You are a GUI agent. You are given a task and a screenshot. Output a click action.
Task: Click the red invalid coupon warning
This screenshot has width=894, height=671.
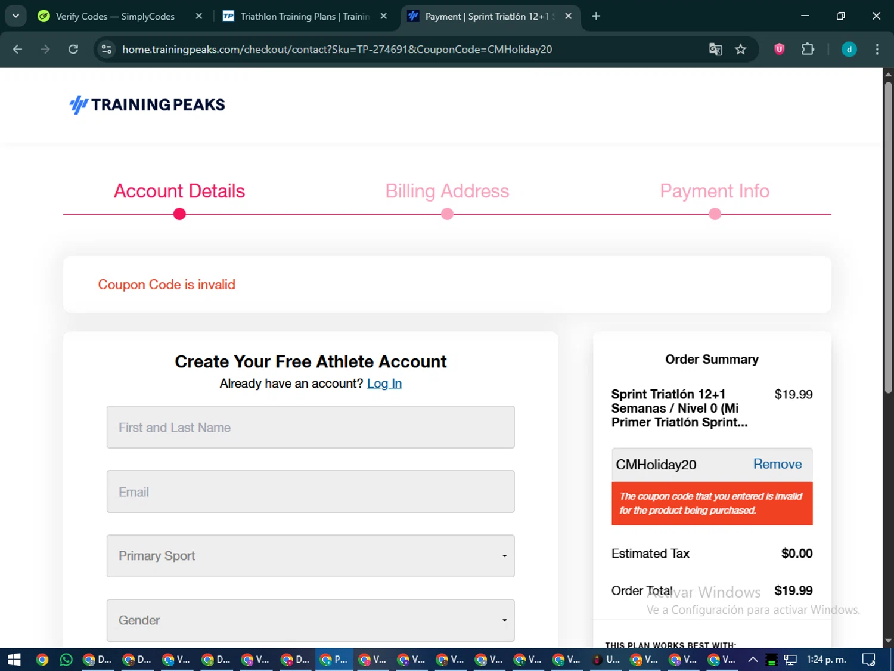pos(712,503)
